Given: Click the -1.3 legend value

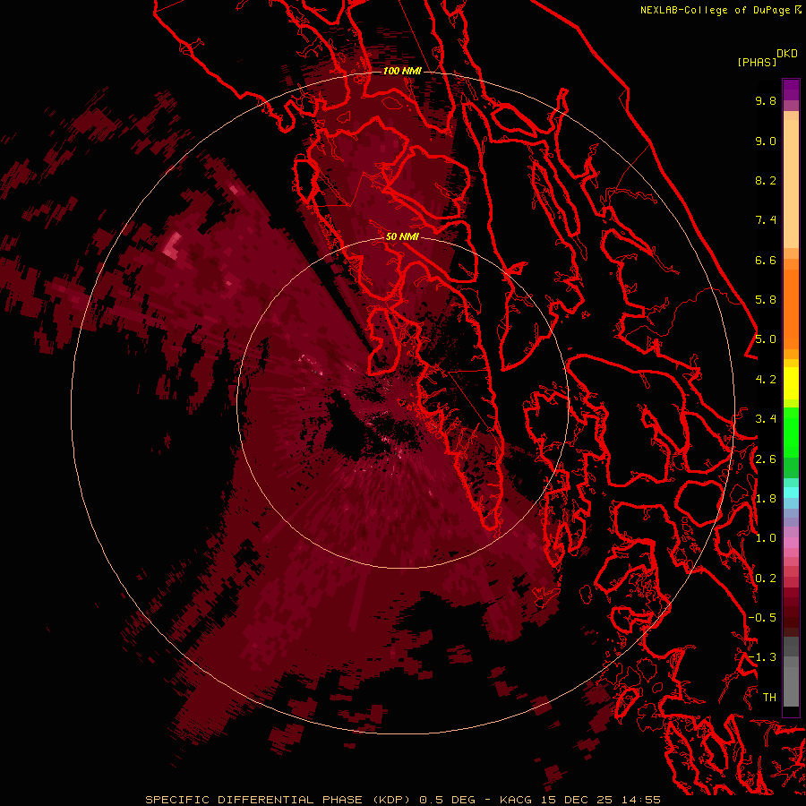Looking at the screenshot, I should tap(762, 657).
